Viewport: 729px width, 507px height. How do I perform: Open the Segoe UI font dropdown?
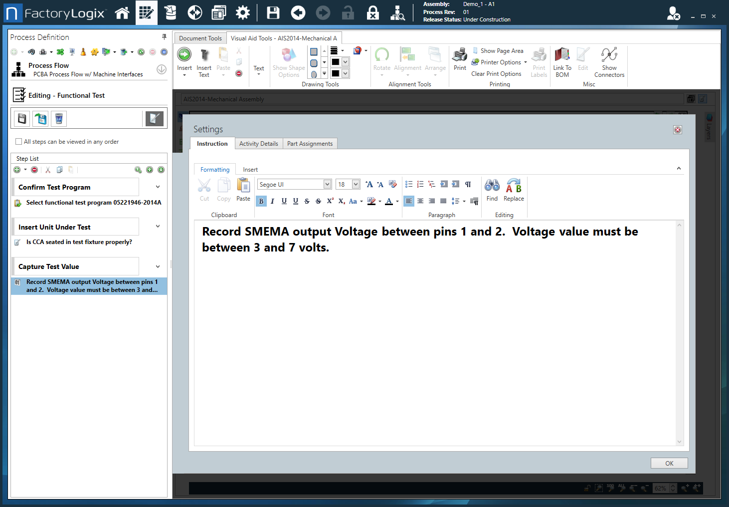327,185
